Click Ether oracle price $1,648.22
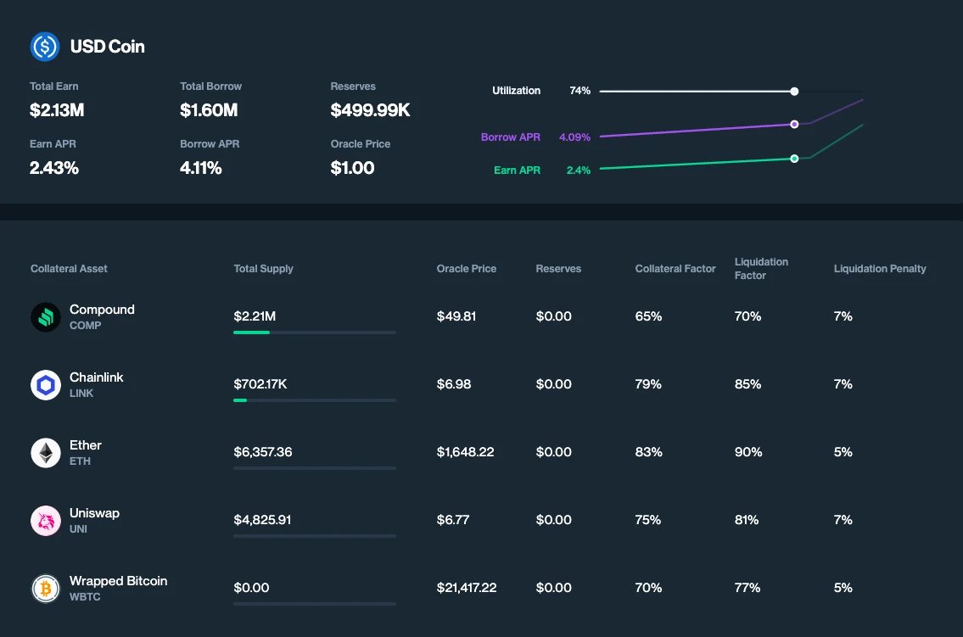This screenshot has width=963, height=637. coord(466,452)
